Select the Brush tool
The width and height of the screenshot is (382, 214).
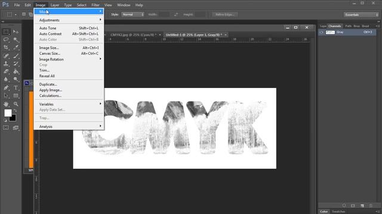(x=16, y=56)
